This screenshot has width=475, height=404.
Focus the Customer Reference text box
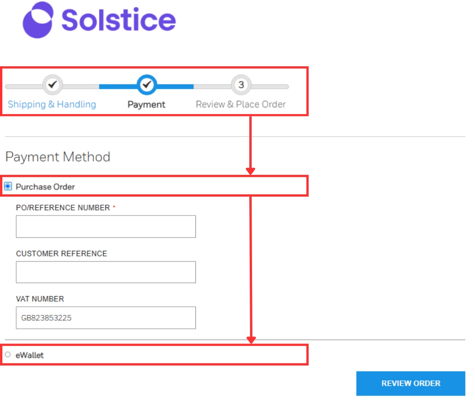coord(106,272)
